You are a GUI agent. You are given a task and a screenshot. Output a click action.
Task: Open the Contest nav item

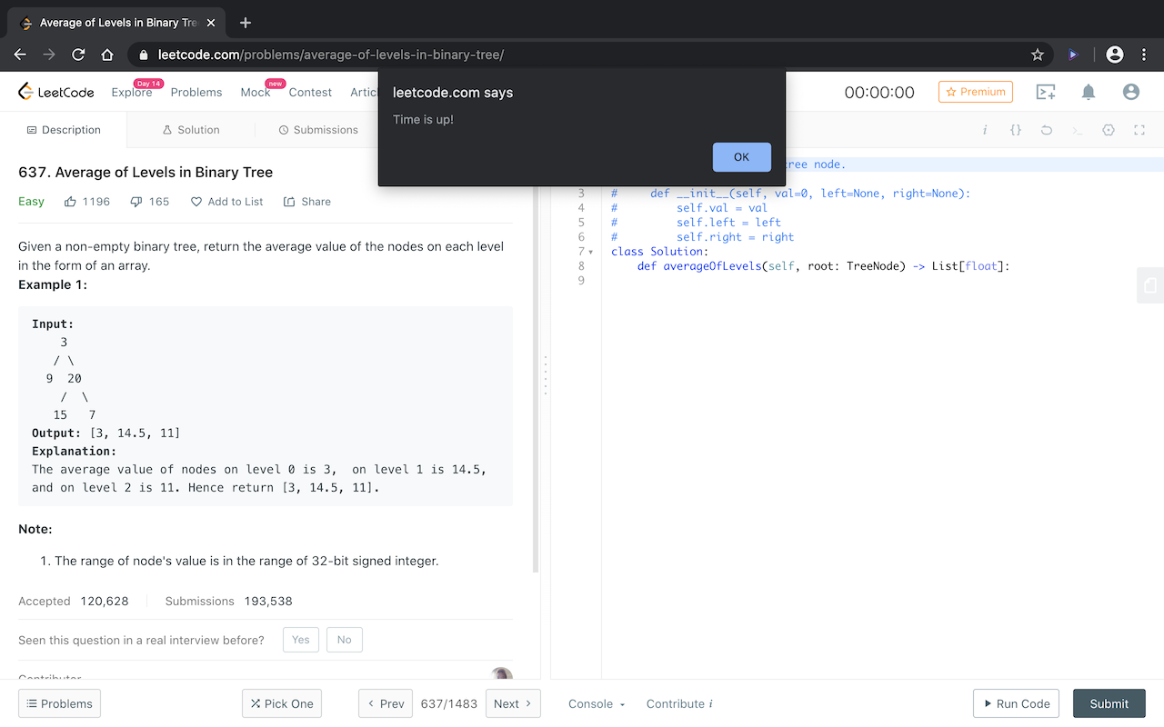(310, 92)
